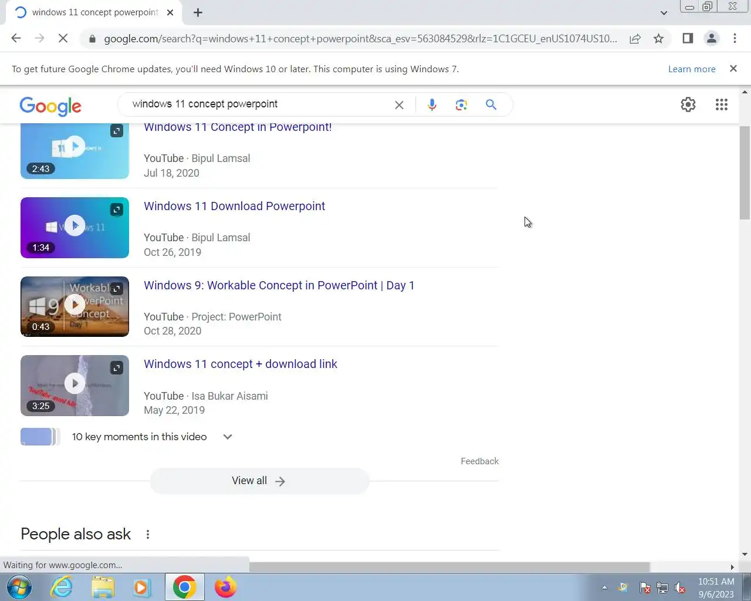Image resolution: width=751 pixels, height=601 pixels.
Task: Click the YouTube · Bipul Lamsal Jul 18, 2020 text
Action: click(197, 166)
